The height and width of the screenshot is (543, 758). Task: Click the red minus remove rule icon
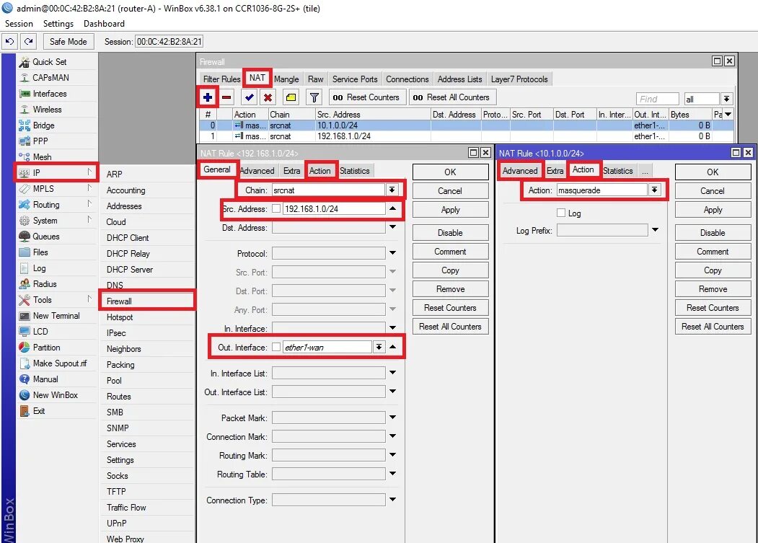tap(226, 97)
